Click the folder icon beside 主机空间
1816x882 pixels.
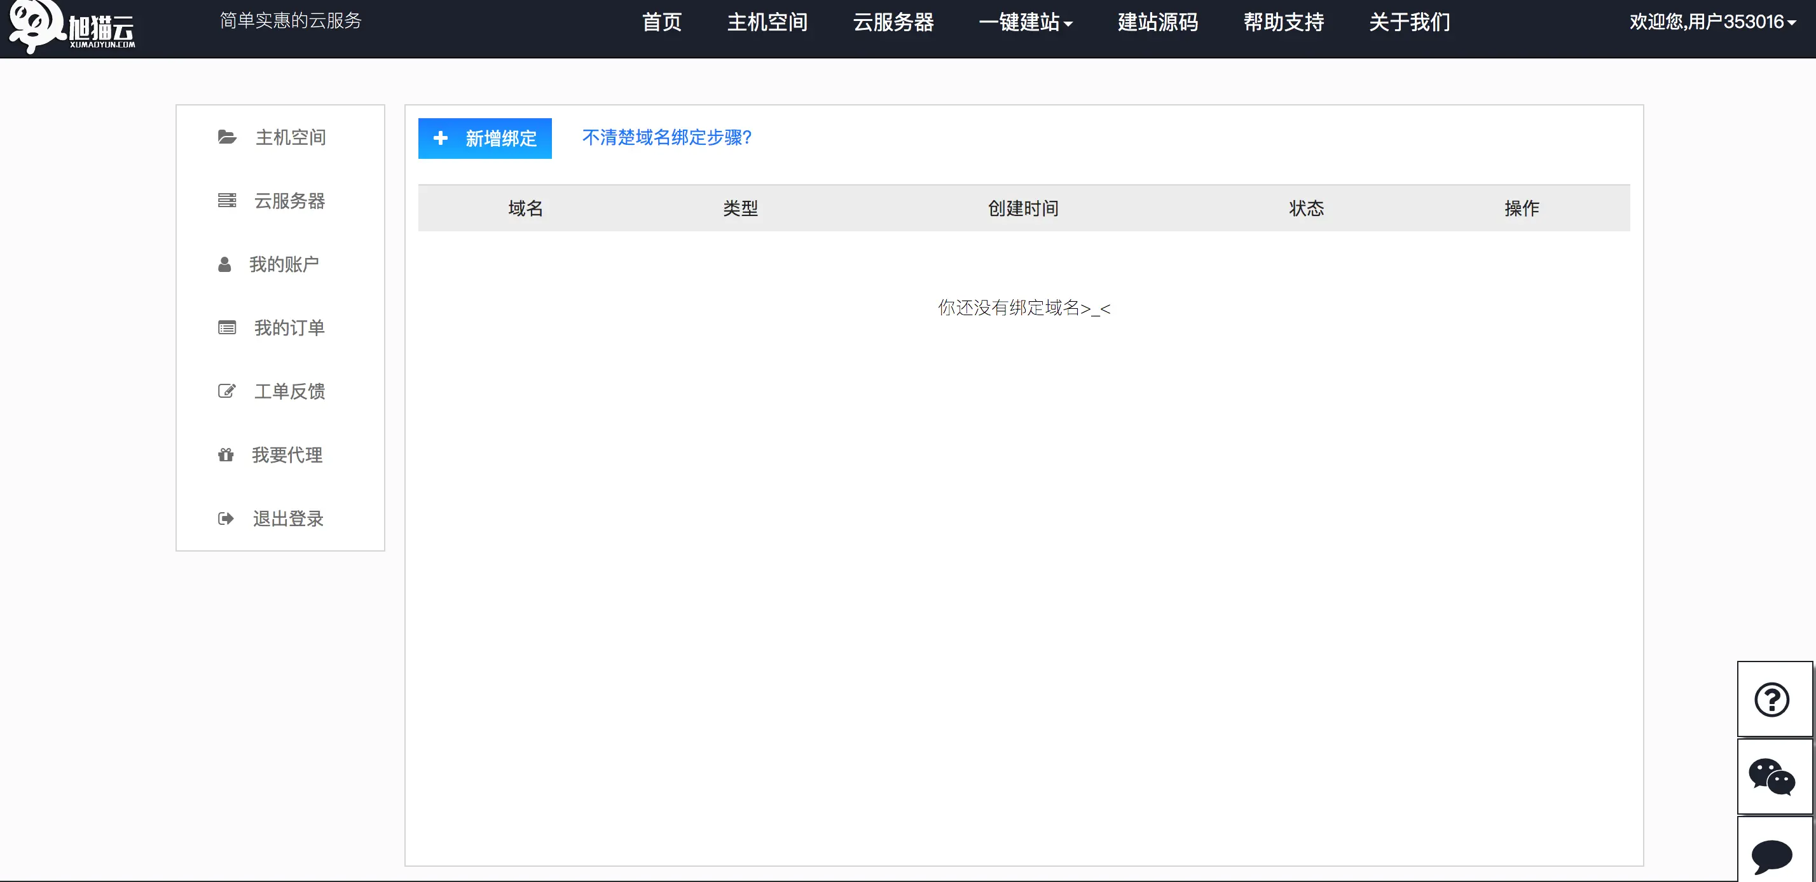click(226, 137)
